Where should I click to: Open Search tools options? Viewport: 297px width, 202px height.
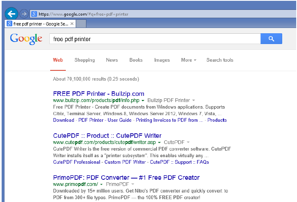click(x=220, y=60)
